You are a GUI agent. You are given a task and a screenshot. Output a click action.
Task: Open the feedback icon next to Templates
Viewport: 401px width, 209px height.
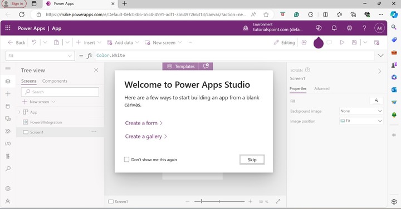tap(206, 66)
